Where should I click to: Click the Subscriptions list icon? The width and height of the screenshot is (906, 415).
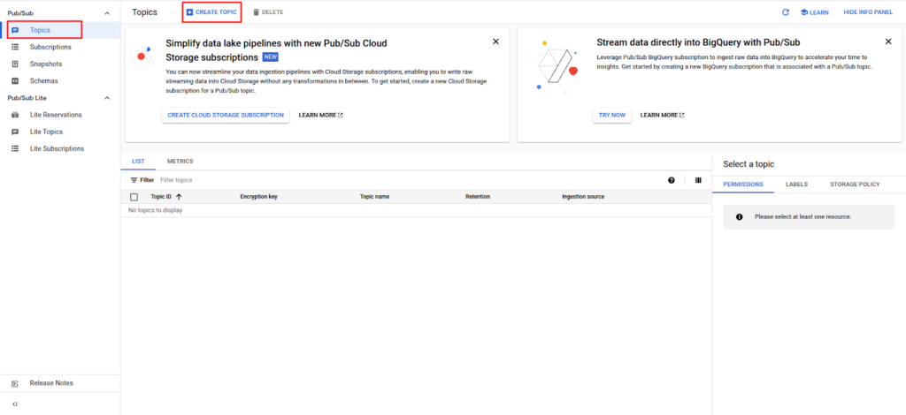(16, 47)
